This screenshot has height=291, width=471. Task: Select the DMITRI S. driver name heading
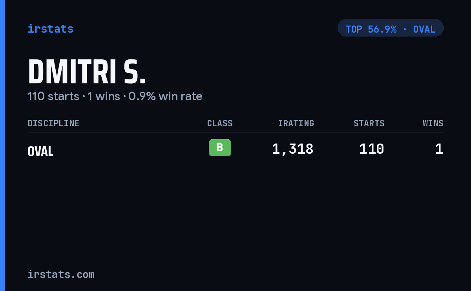point(87,72)
